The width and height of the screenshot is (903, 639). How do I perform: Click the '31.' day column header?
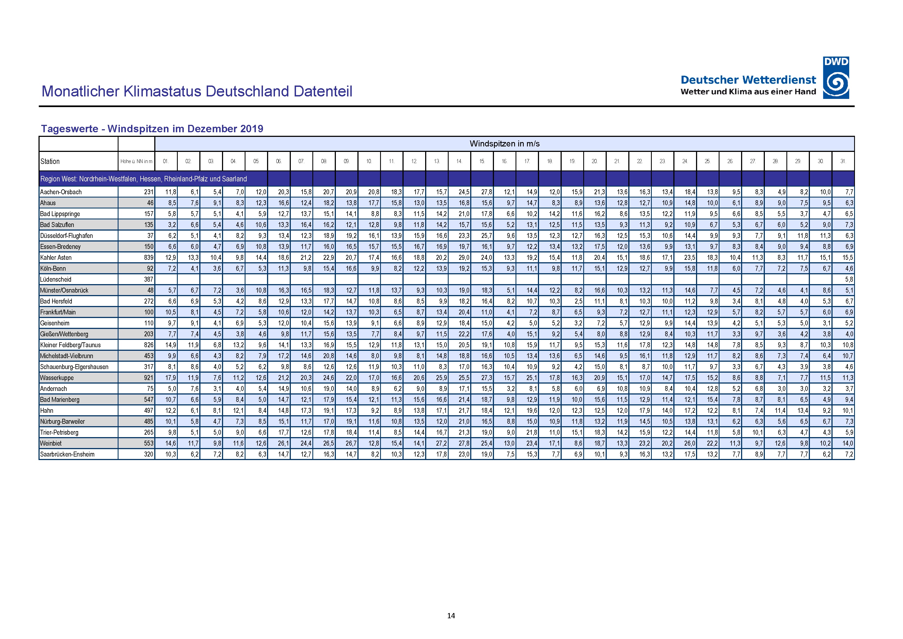(843, 161)
